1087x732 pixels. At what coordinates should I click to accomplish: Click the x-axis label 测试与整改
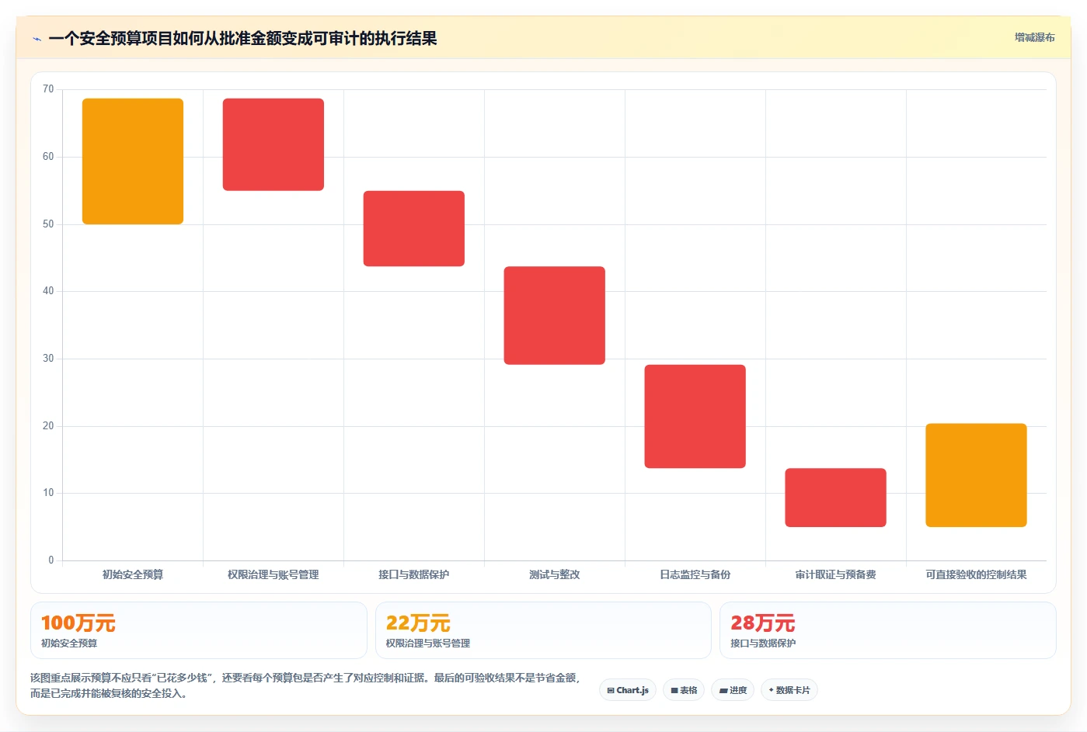point(555,574)
